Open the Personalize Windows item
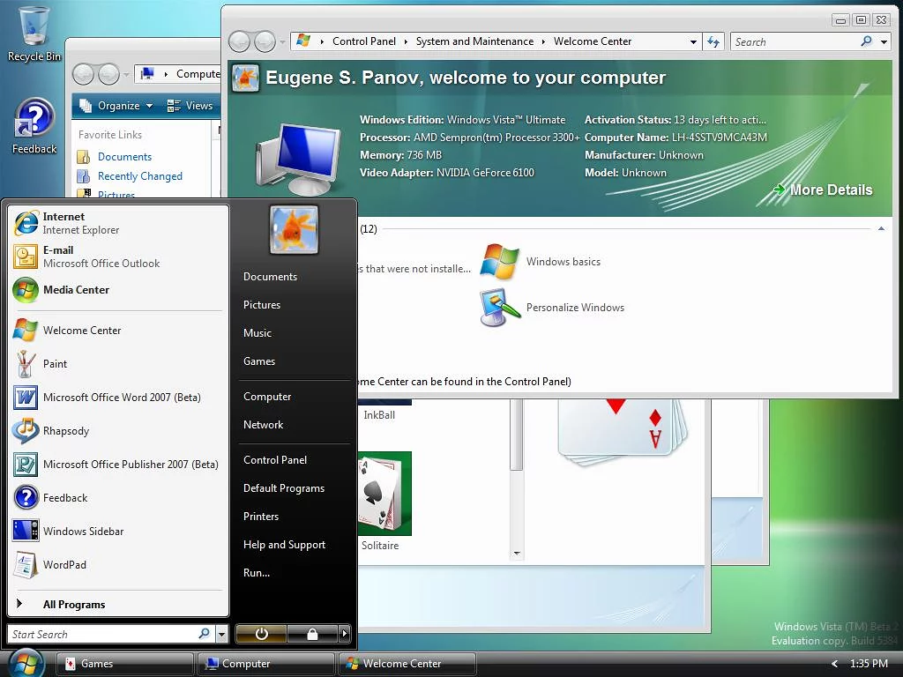The image size is (903, 677). (575, 308)
